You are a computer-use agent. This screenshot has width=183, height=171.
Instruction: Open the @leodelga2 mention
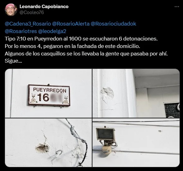tap(52, 31)
